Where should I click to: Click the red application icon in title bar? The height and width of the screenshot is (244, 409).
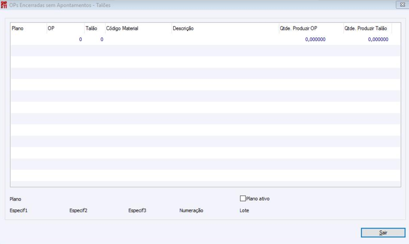tap(4, 5)
